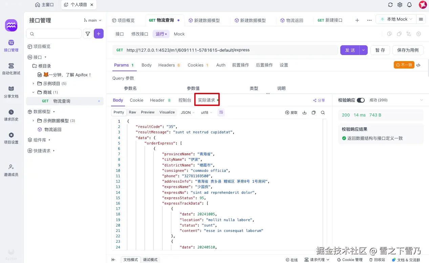Viewport: 429px width, 263px height.
Task: Open the send button dropdown arrow
Action: (364, 50)
